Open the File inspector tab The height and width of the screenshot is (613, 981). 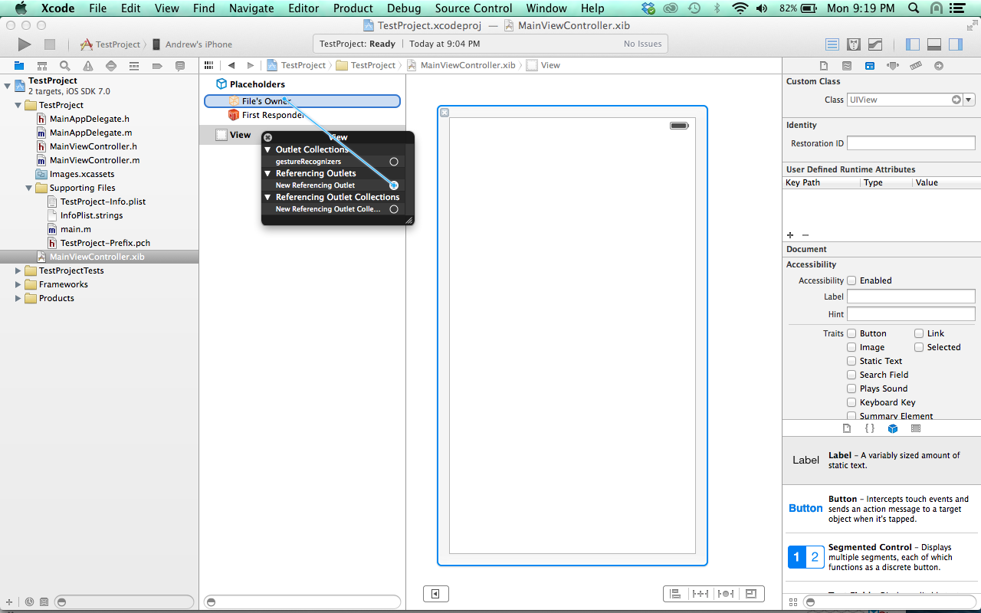[824, 66]
